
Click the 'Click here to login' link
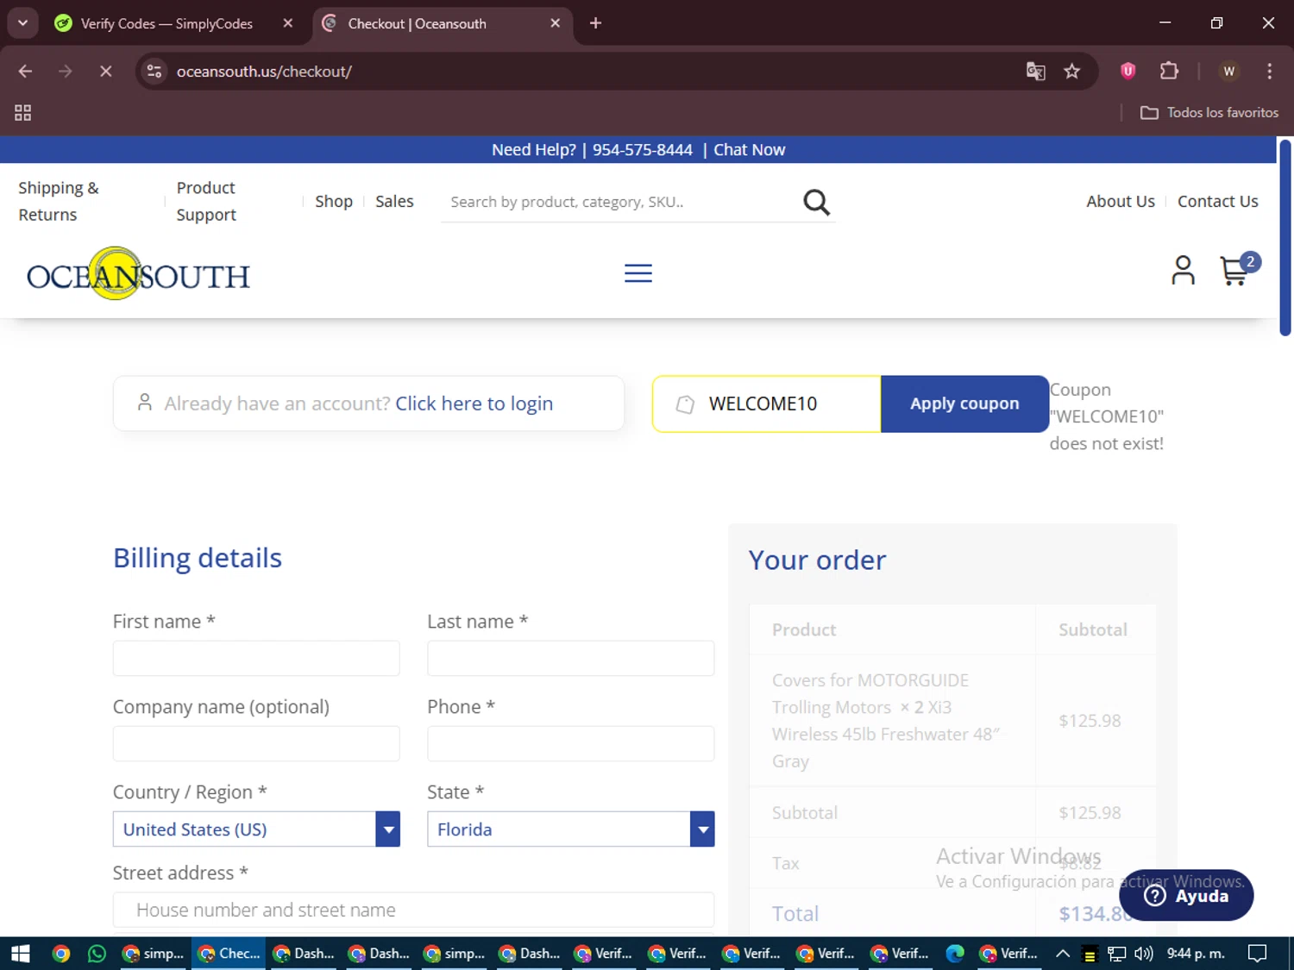[x=474, y=404]
